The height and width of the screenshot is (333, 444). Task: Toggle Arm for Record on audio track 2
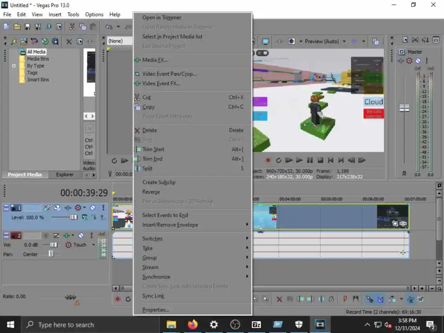click(46, 235)
